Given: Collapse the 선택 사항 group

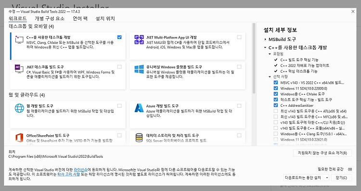Looking at the screenshot, I should click(x=270, y=76).
